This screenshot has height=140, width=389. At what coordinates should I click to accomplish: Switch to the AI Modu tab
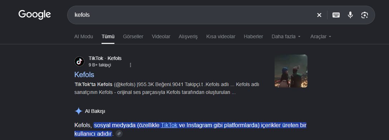84,36
